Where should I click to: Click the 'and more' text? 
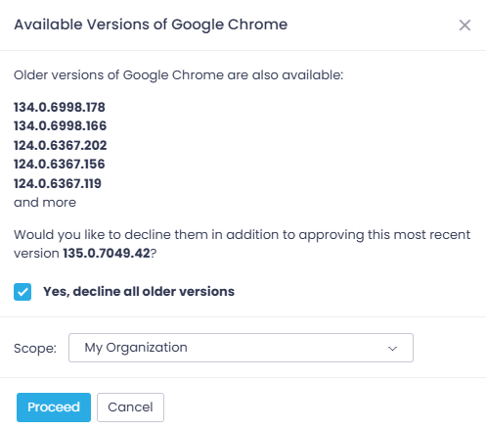click(x=45, y=203)
